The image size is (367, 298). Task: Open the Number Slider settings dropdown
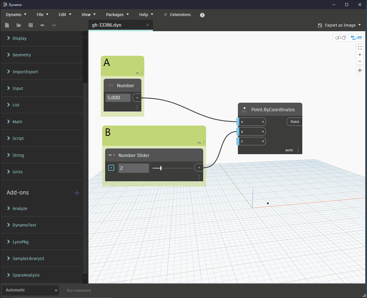[111, 168]
